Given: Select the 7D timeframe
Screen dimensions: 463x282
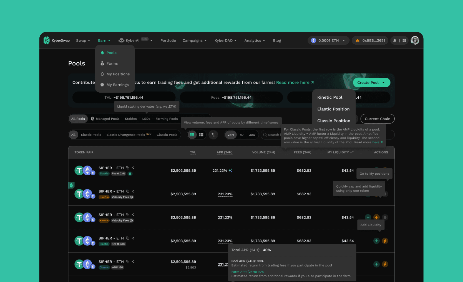Looking at the screenshot, I should pos(241,135).
